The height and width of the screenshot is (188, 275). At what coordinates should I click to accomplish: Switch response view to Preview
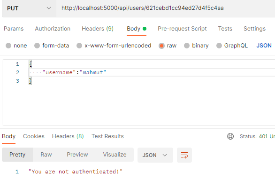point(77,155)
